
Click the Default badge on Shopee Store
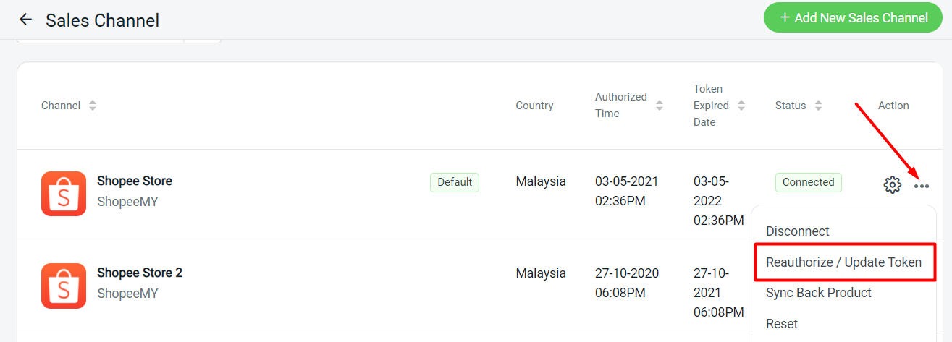pos(455,182)
